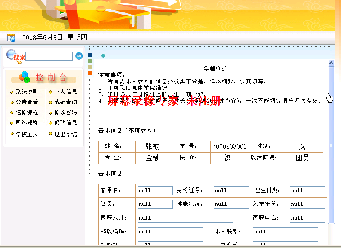Click the 身份证号 input field
Screen dimensions: 341x248
point(231,190)
